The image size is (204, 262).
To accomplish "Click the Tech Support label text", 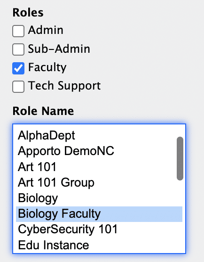I will pyautogui.click(x=64, y=86).
